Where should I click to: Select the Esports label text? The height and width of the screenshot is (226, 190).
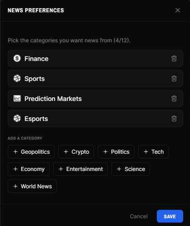click(36, 119)
